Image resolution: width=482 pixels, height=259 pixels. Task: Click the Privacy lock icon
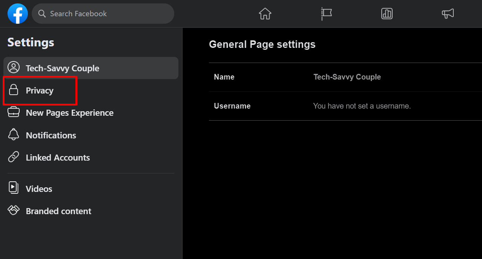14,90
